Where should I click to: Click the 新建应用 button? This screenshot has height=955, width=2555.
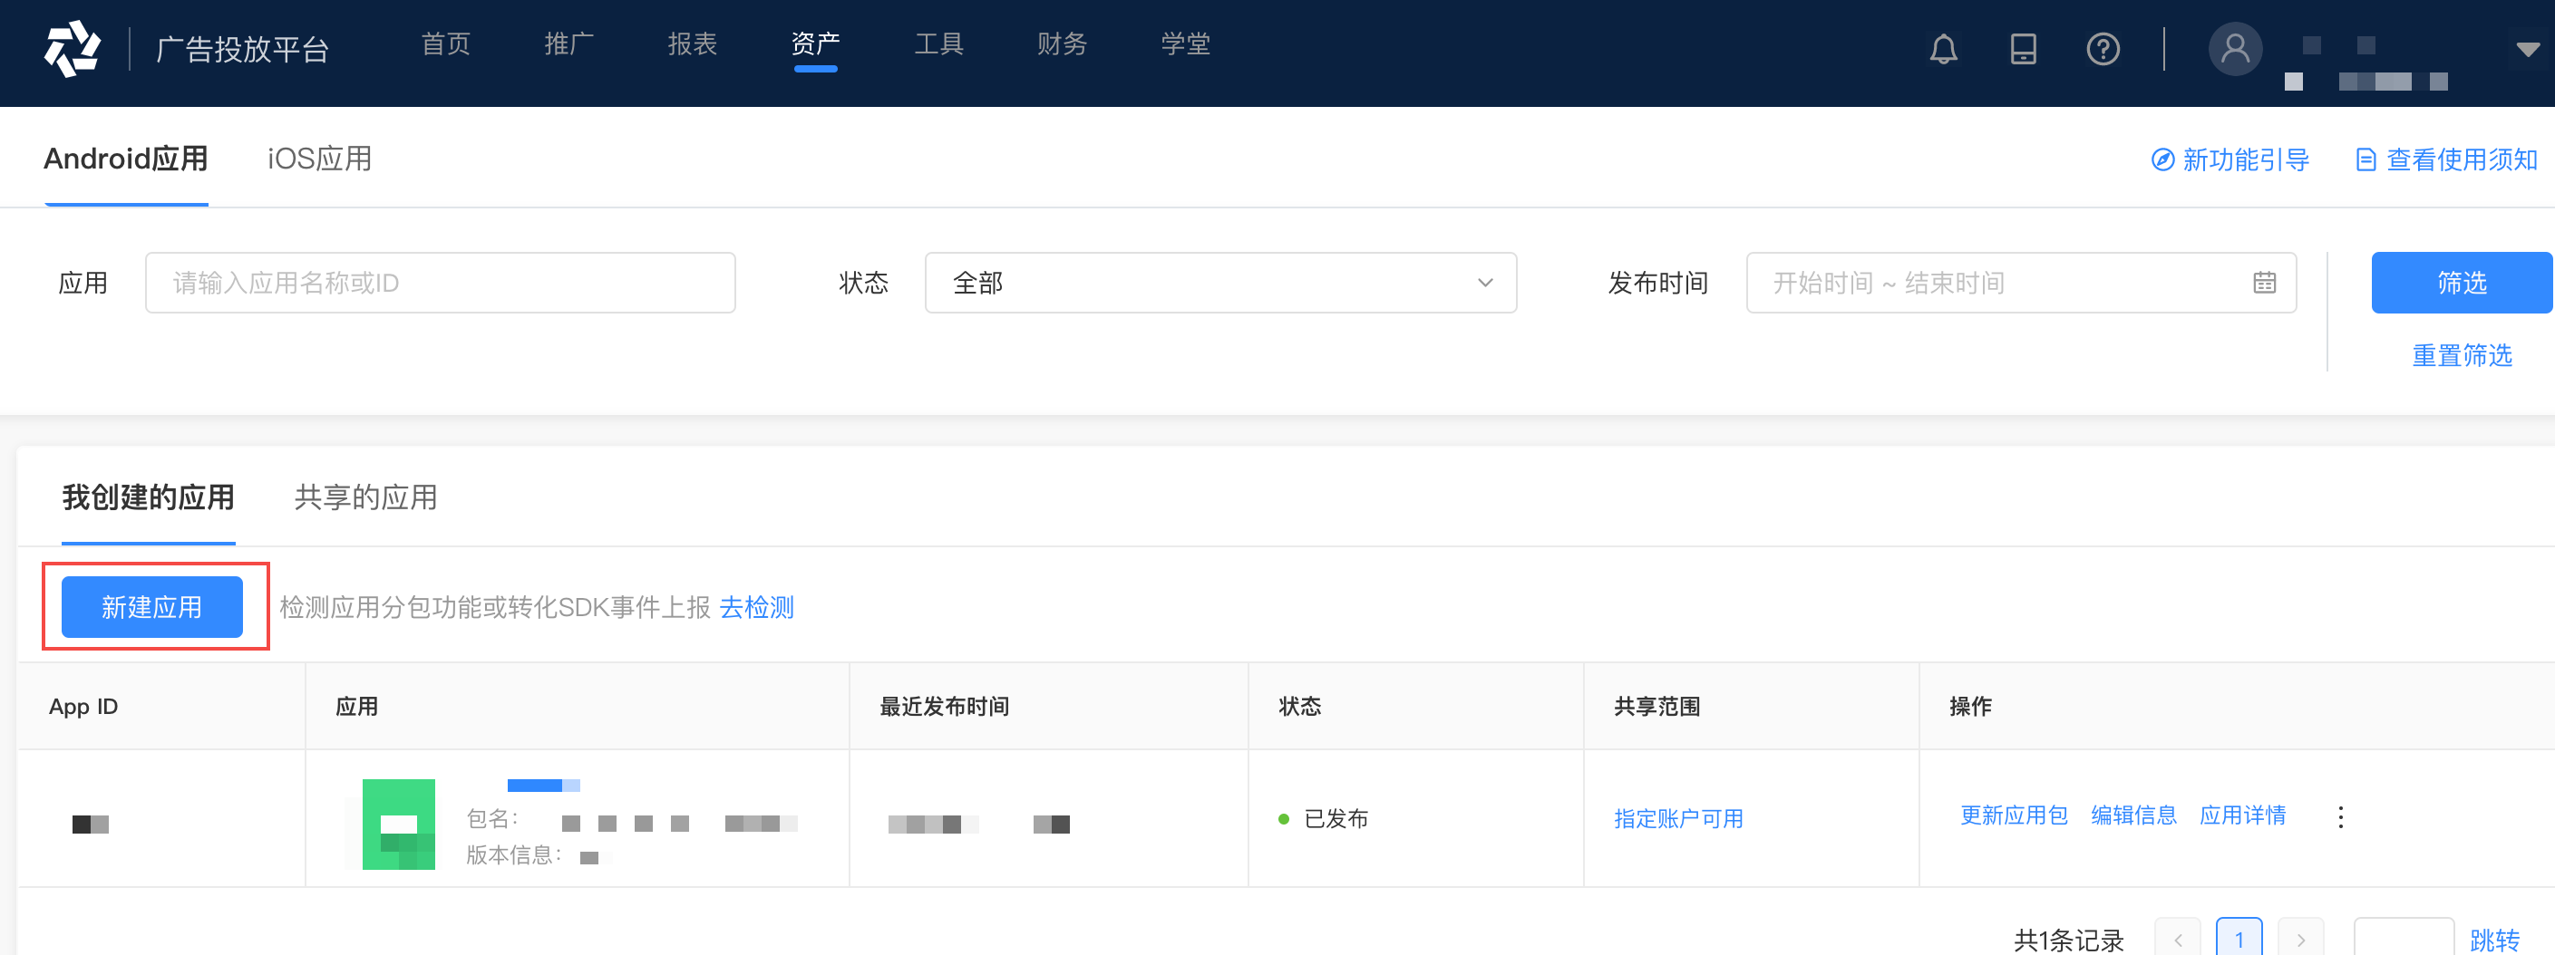pyautogui.click(x=151, y=606)
